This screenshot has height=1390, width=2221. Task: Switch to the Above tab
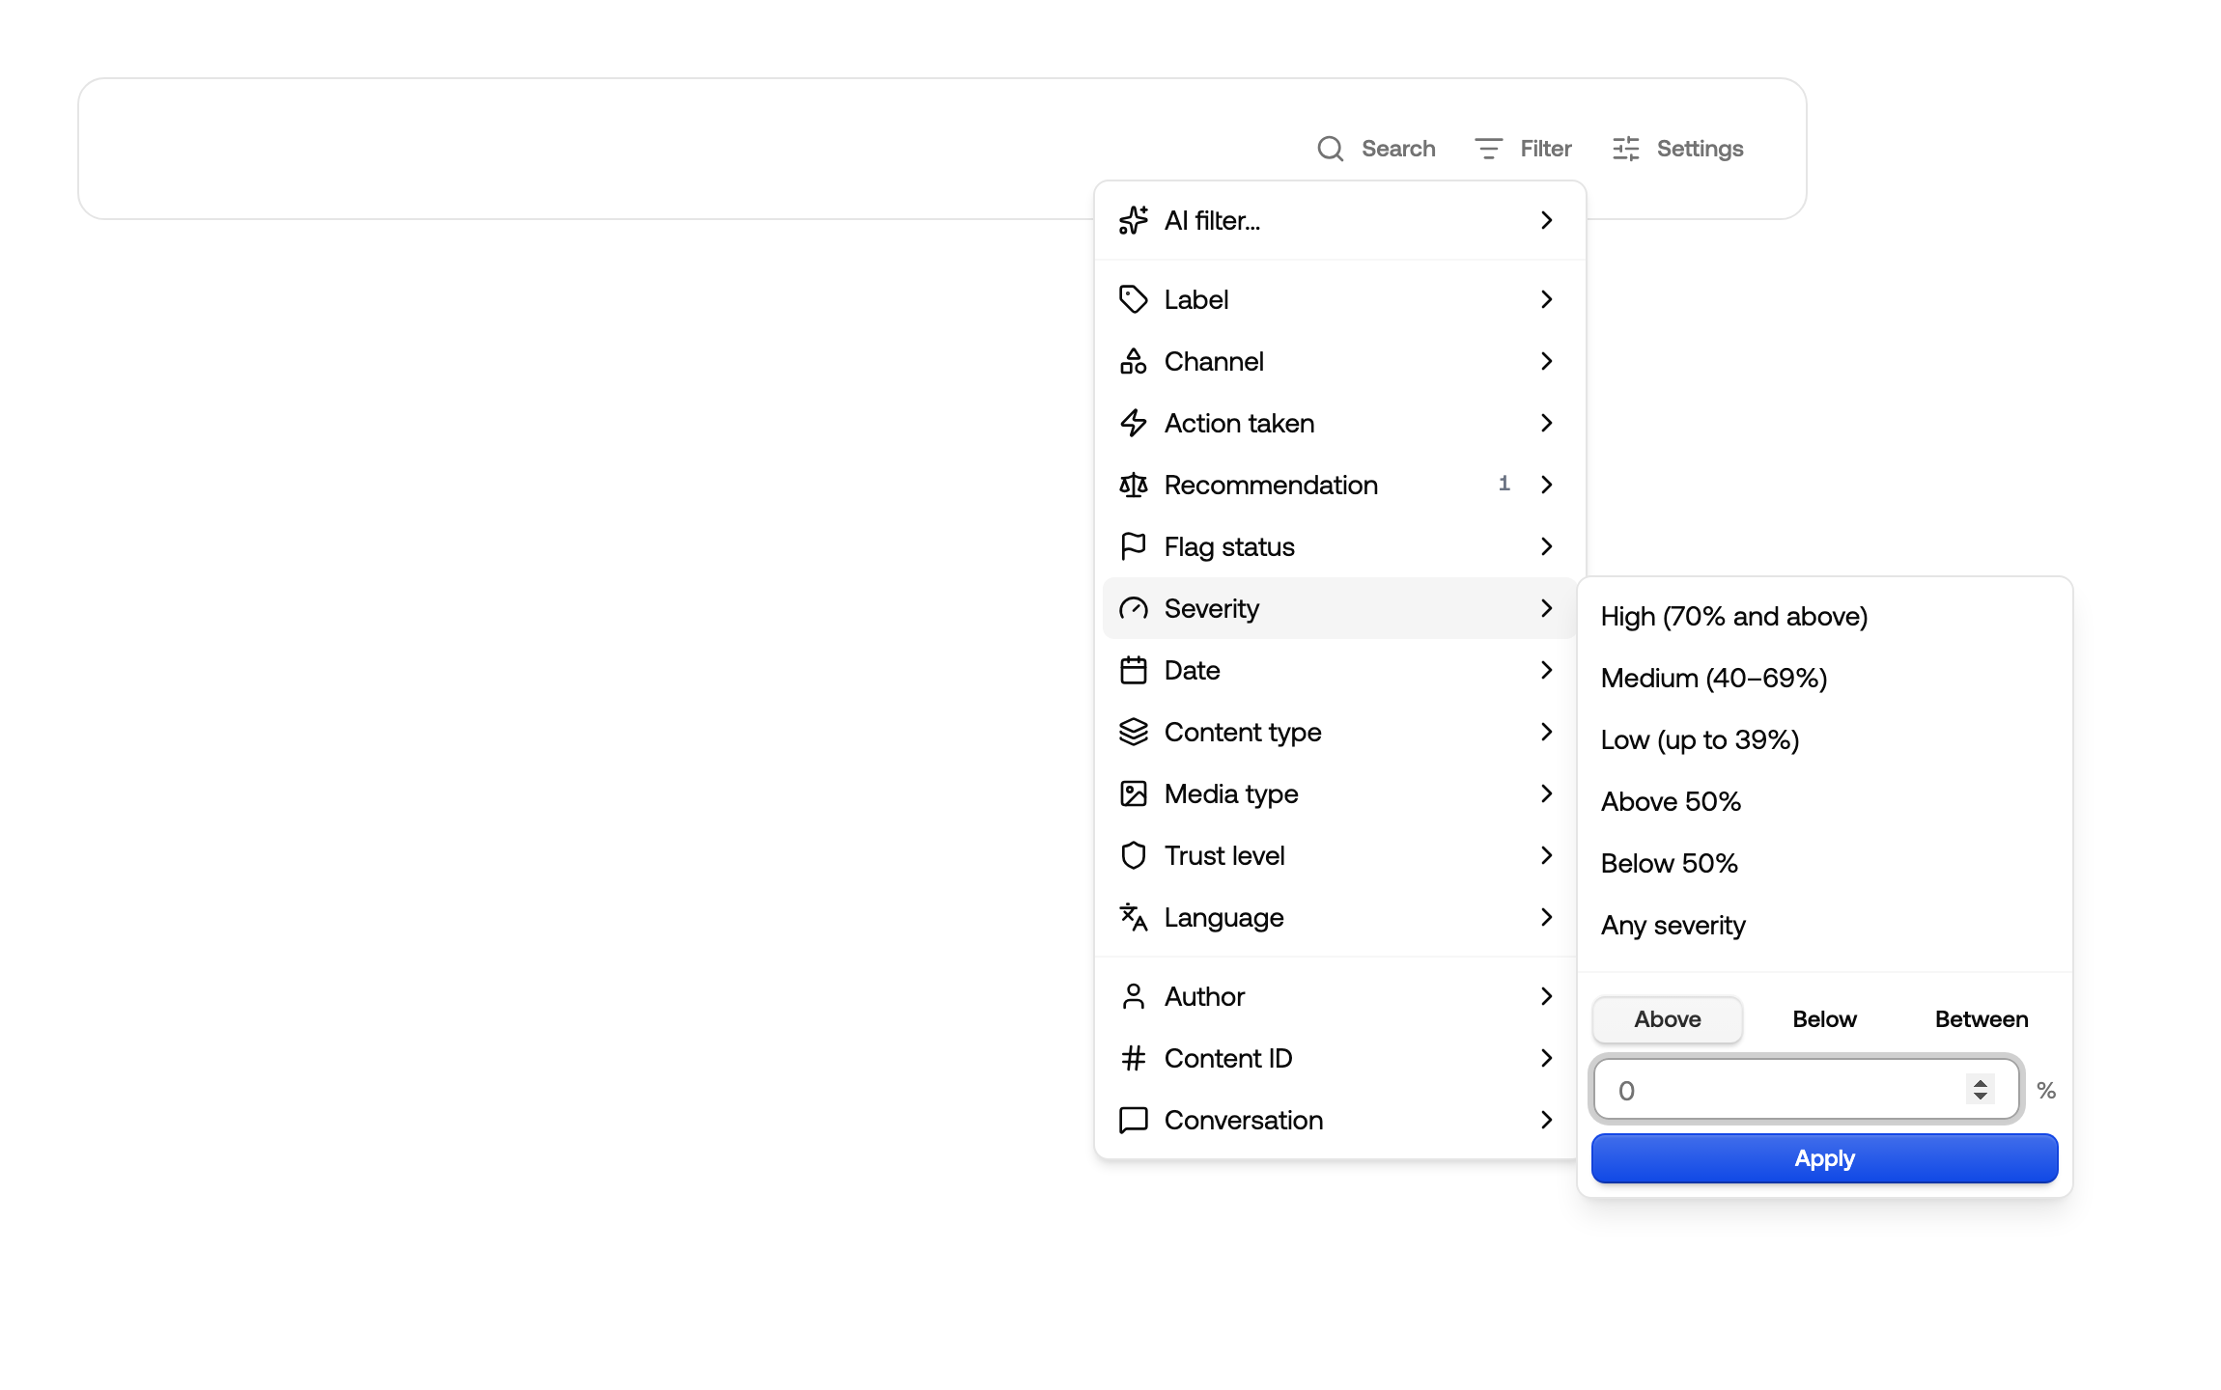(x=1668, y=1019)
